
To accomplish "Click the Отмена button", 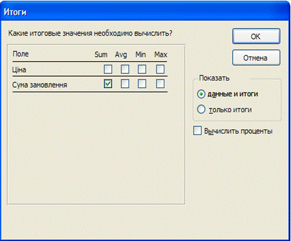I will (256, 58).
